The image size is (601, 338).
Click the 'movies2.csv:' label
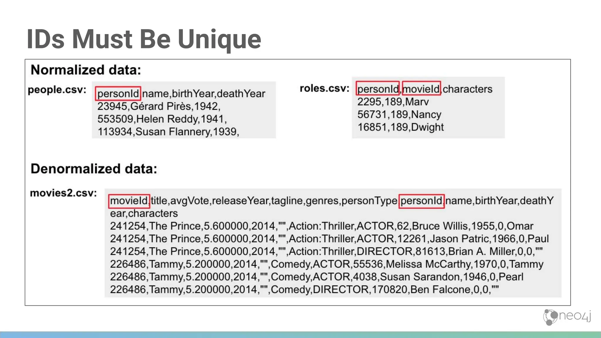(63, 193)
